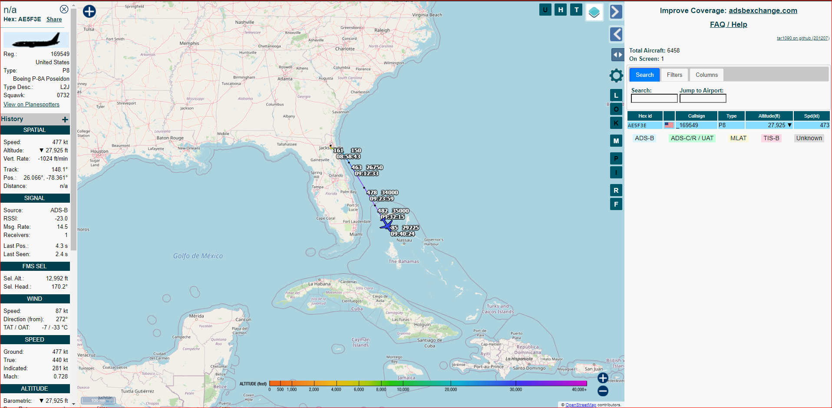Click the 09:40:24 track label
The width and height of the screenshot is (832, 408).
[403, 234]
